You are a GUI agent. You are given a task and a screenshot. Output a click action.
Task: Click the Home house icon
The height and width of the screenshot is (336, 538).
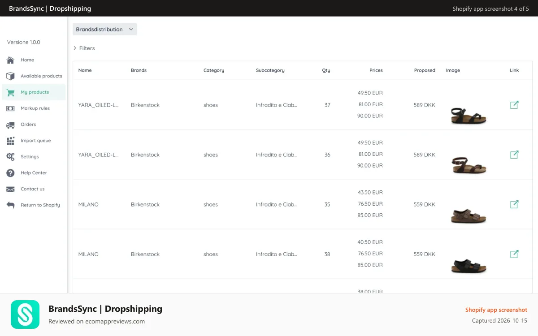coord(10,60)
